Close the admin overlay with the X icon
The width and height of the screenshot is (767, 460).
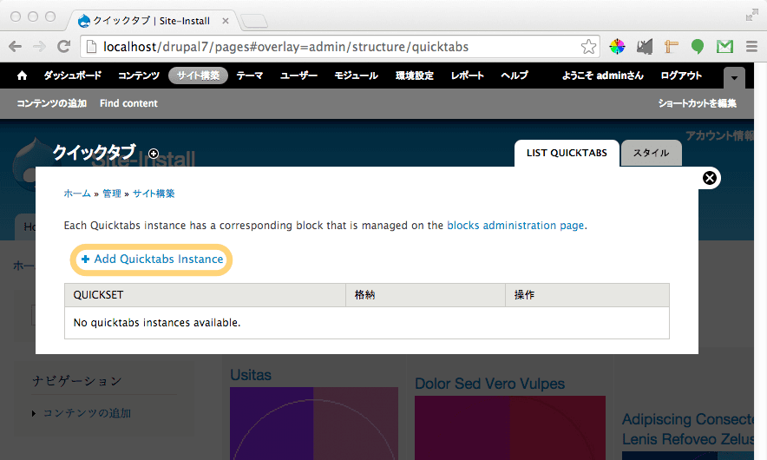click(x=710, y=178)
